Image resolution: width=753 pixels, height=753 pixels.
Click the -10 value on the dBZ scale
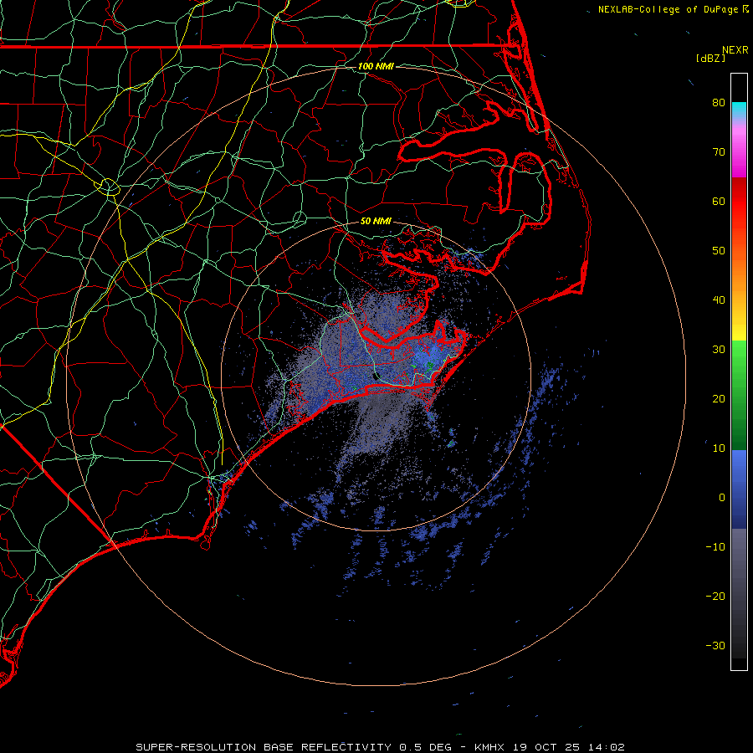tap(715, 546)
